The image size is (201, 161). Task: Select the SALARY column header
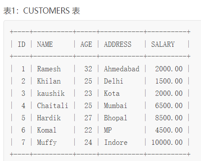[163, 44]
